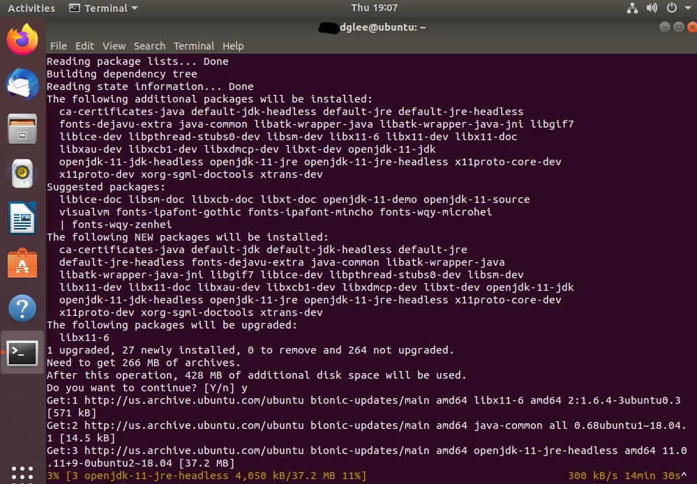This screenshot has width=697, height=484.
Task: Click the 'Reading package lists... Done' line
Action: pos(137,61)
